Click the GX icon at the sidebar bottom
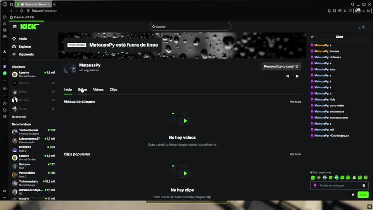Screen dimensions: 373x210 pos(5,191)
